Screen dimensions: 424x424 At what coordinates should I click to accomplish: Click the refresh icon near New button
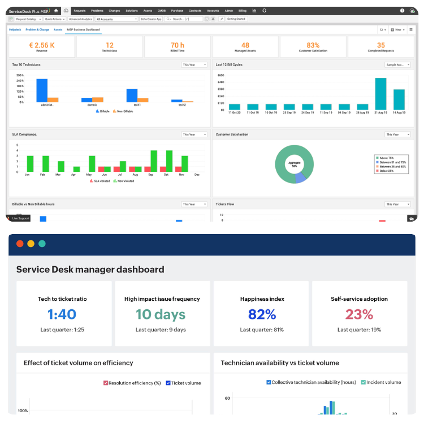383,29
